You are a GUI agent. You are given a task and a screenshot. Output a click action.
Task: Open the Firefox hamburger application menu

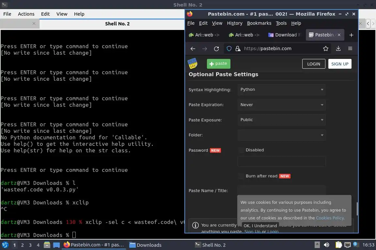pos(350,49)
